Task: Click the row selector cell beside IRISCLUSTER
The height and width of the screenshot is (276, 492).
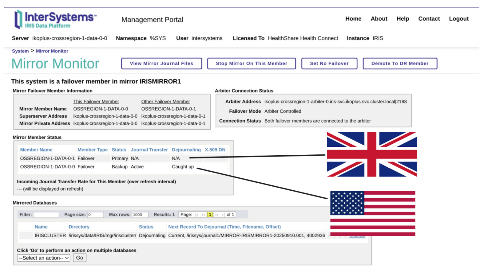Action: (26, 235)
